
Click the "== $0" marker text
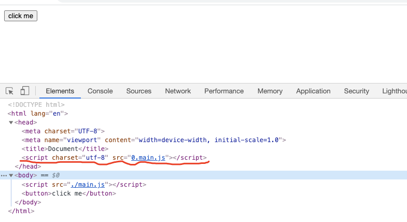click(x=50, y=175)
